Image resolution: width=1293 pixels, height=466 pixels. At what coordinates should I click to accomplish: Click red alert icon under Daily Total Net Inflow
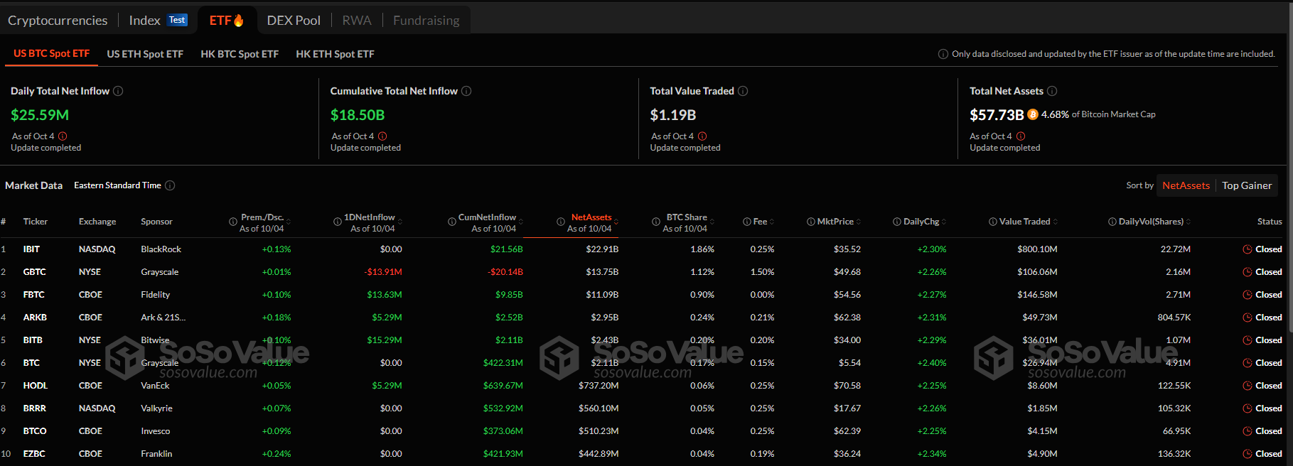63,136
